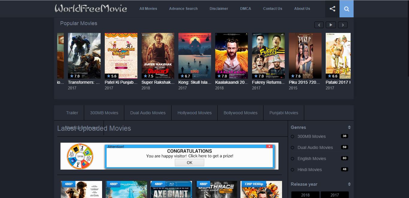This screenshot has height=198, width=409.
Task: Click the 720P HDRip quality badge
Action: coord(253,184)
